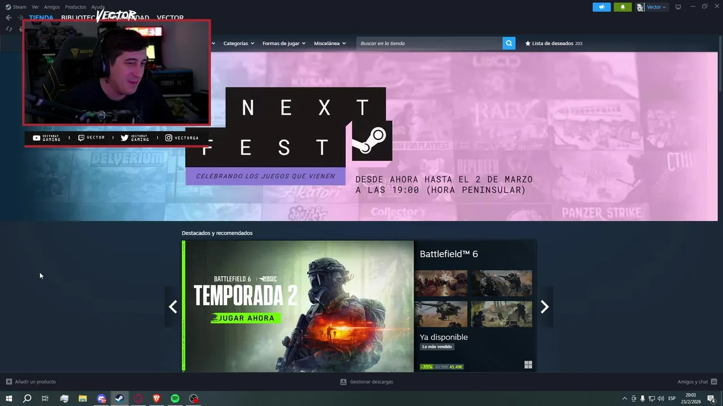Open the volume speaker tray icon

click(661, 399)
